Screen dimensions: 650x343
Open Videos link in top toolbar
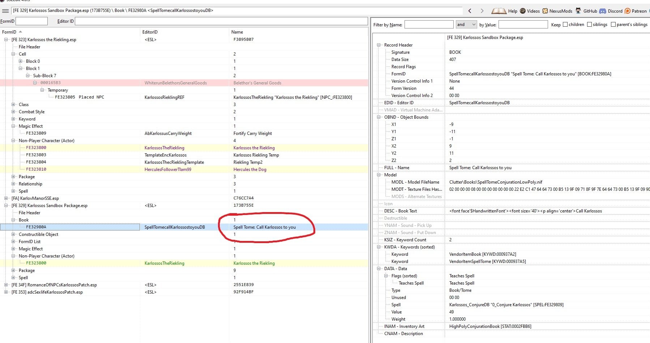530,11
